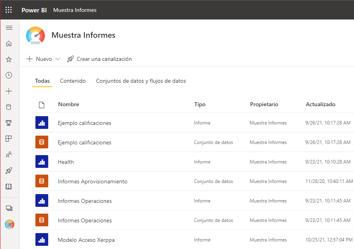
Task: Click dataset icon for Ejemplo calificaciones
Action: pos(42,142)
